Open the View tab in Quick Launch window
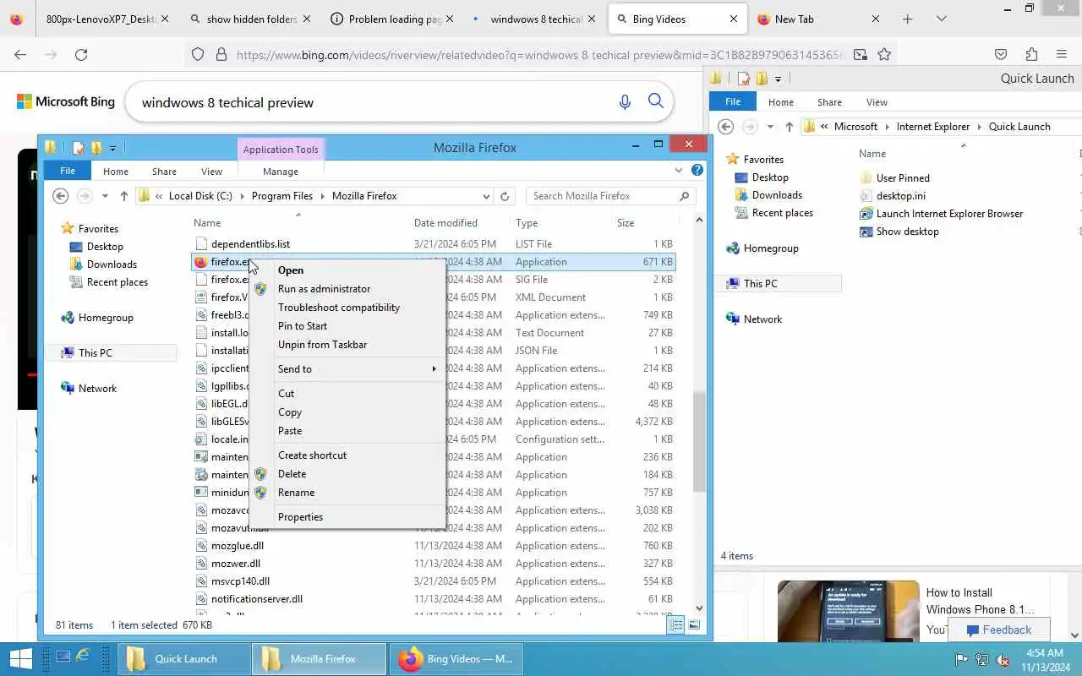Image resolution: width=1082 pixels, height=676 pixels. coord(877,102)
